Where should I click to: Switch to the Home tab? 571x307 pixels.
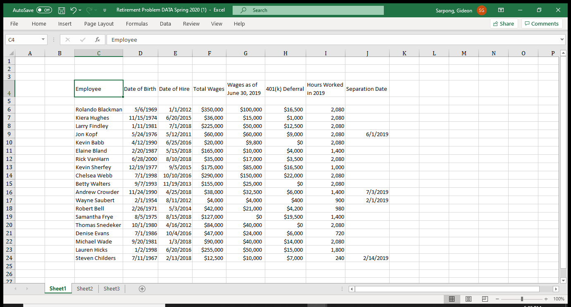(39, 24)
